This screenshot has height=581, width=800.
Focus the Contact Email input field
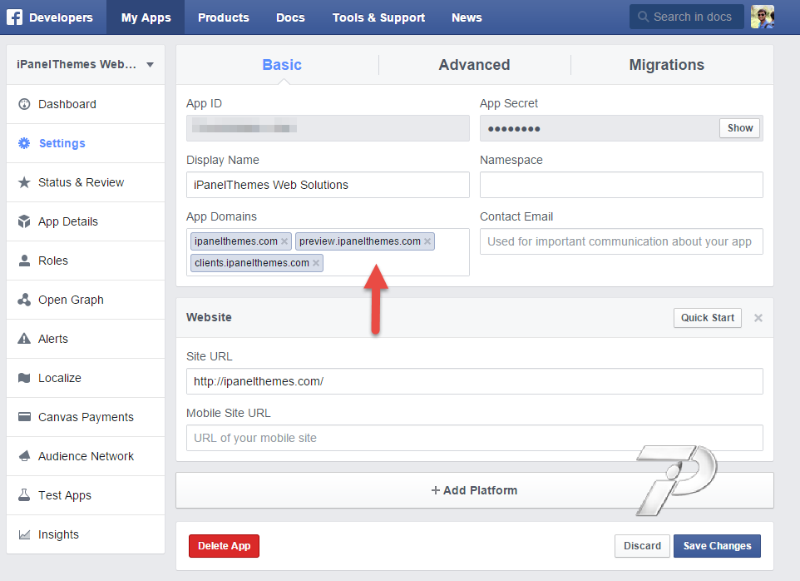(x=620, y=241)
